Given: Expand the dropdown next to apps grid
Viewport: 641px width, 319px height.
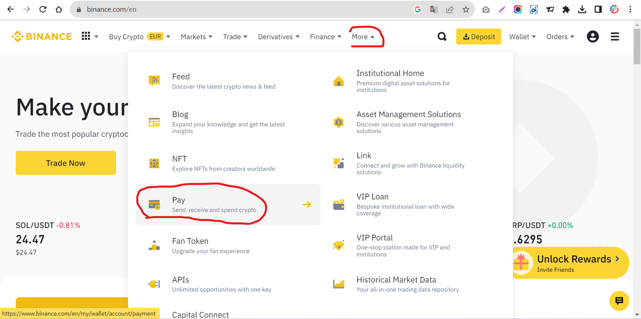Looking at the screenshot, I should click(x=97, y=36).
